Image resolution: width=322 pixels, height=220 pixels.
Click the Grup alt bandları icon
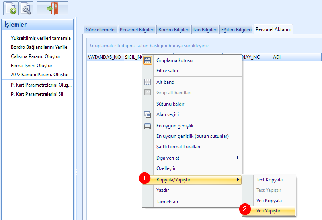(148, 93)
